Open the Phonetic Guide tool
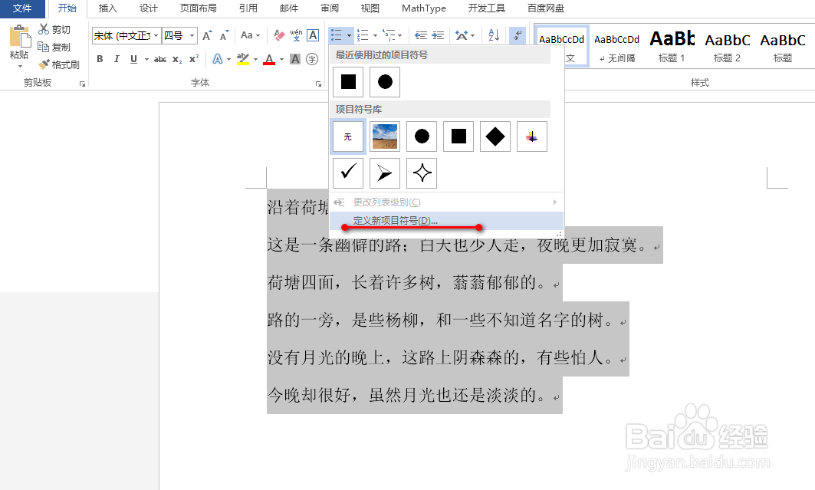 [x=294, y=35]
